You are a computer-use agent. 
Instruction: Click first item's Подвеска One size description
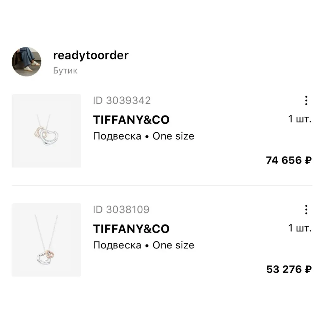143,136
